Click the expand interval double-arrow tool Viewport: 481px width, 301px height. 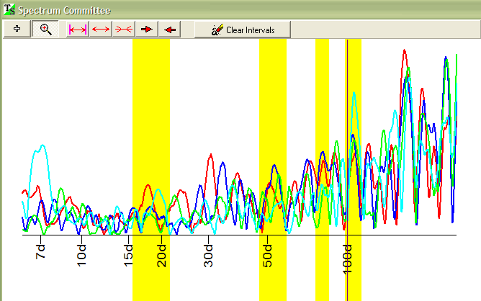click(101, 30)
